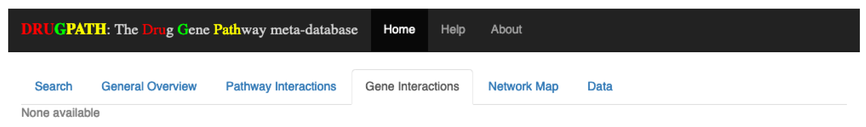Click the word 'Gene' in site title
Image resolution: width=866 pixels, height=127 pixels.
[193, 30]
